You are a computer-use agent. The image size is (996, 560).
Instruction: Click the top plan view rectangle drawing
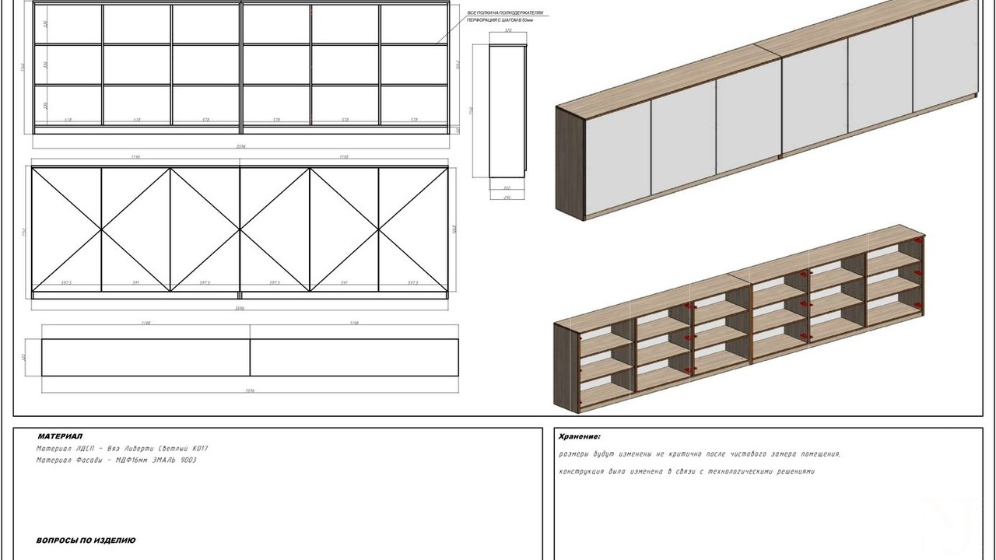click(250, 357)
